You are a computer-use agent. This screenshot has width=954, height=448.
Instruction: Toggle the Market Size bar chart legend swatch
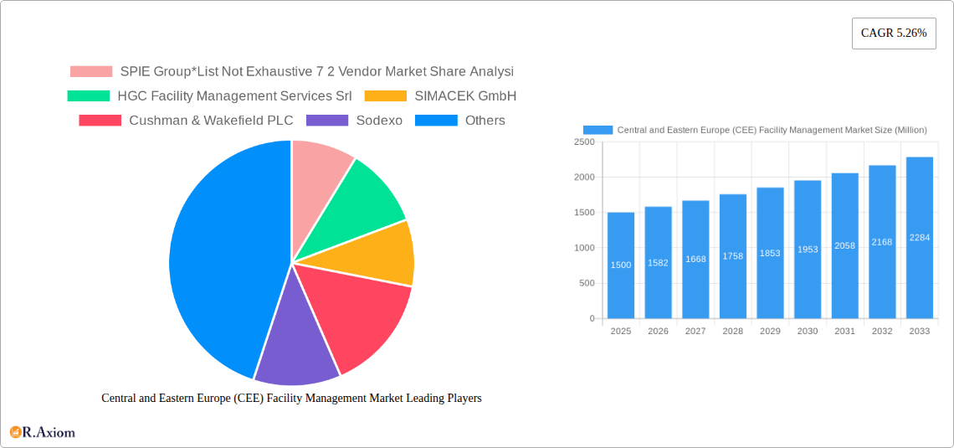(x=598, y=130)
